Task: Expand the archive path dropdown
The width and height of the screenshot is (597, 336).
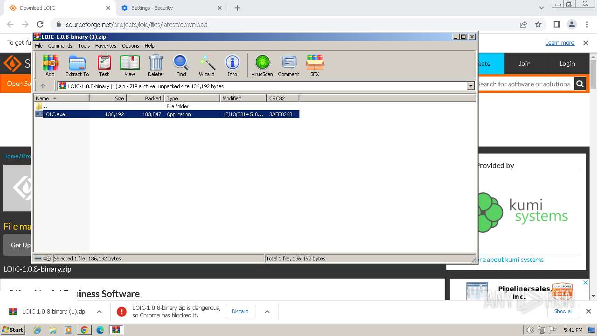Action: click(x=471, y=86)
